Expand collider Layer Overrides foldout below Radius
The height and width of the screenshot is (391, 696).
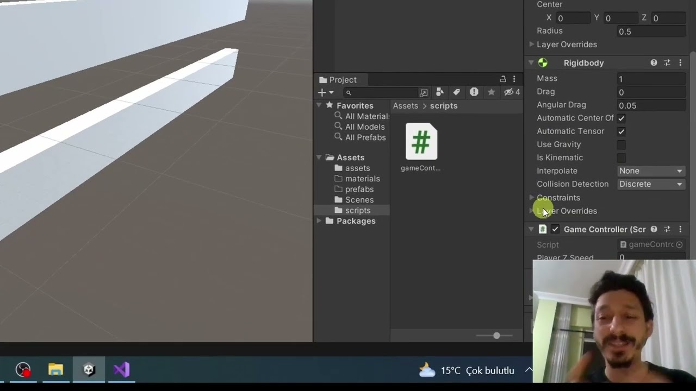[x=532, y=44]
